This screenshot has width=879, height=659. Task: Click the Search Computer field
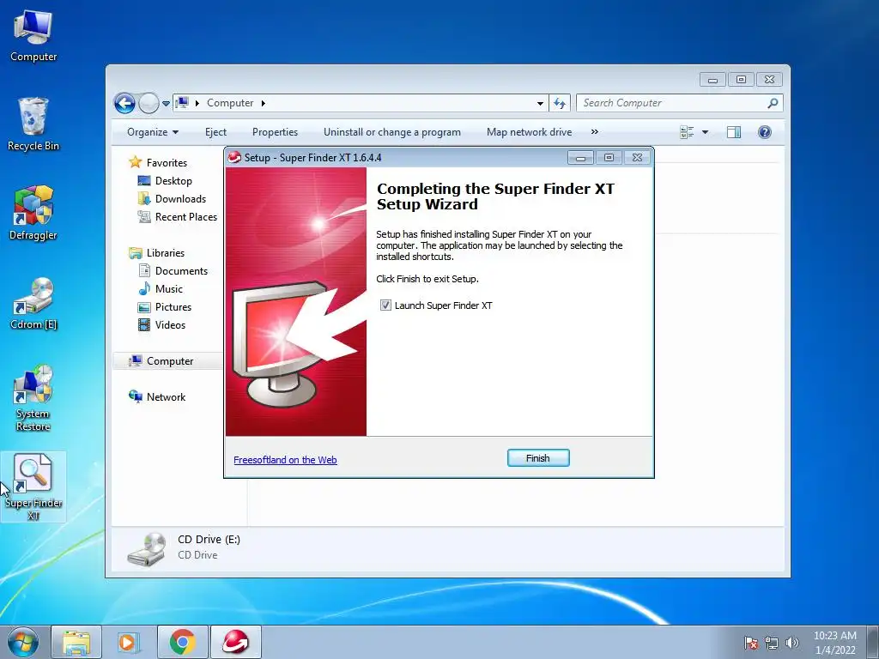tap(673, 103)
